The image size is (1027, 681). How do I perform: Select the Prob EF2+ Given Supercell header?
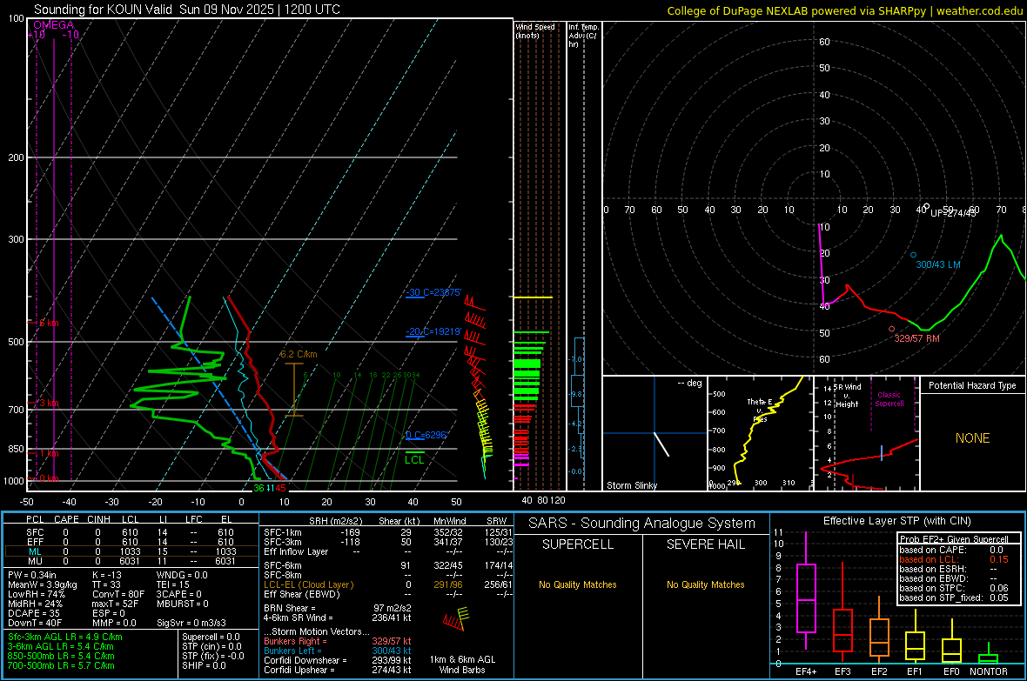954,539
